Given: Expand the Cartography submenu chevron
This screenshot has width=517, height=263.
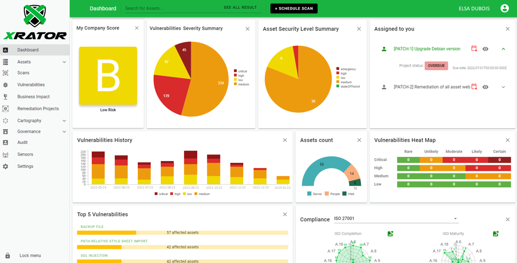Looking at the screenshot, I should [x=64, y=121].
